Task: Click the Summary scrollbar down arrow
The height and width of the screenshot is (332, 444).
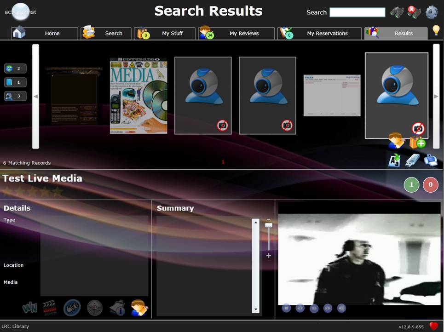Action: click(x=256, y=310)
